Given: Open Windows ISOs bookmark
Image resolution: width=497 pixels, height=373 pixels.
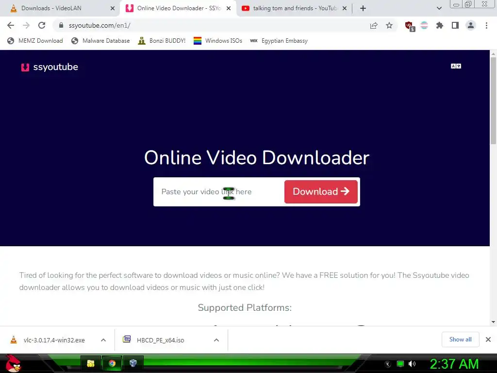Looking at the screenshot, I should (x=218, y=41).
